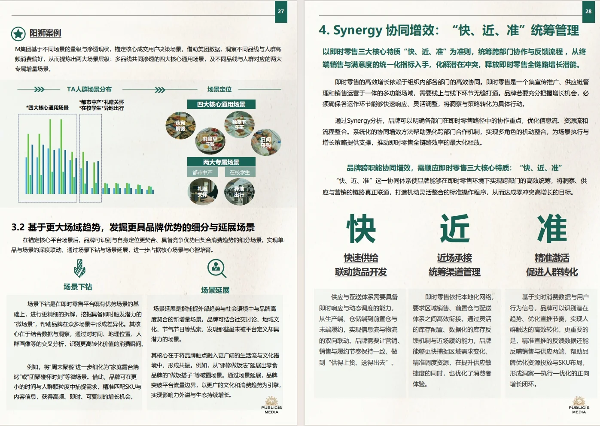
Task: Click the *都市中产*礼赠关怀 chart label
Action: click(101, 102)
